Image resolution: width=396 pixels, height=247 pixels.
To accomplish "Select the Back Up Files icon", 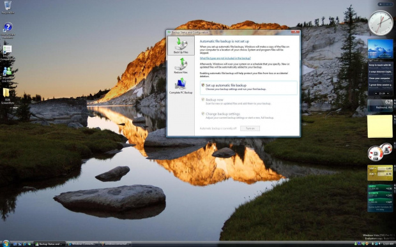I will pos(181,45).
